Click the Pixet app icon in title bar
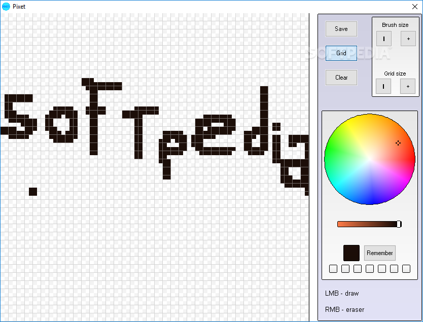The width and height of the screenshot is (423, 322). click(6, 7)
